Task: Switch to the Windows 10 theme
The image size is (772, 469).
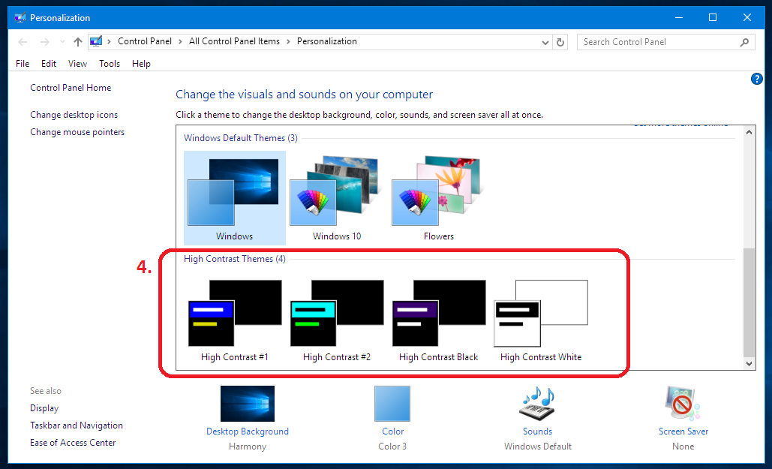Action: [x=335, y=191]
